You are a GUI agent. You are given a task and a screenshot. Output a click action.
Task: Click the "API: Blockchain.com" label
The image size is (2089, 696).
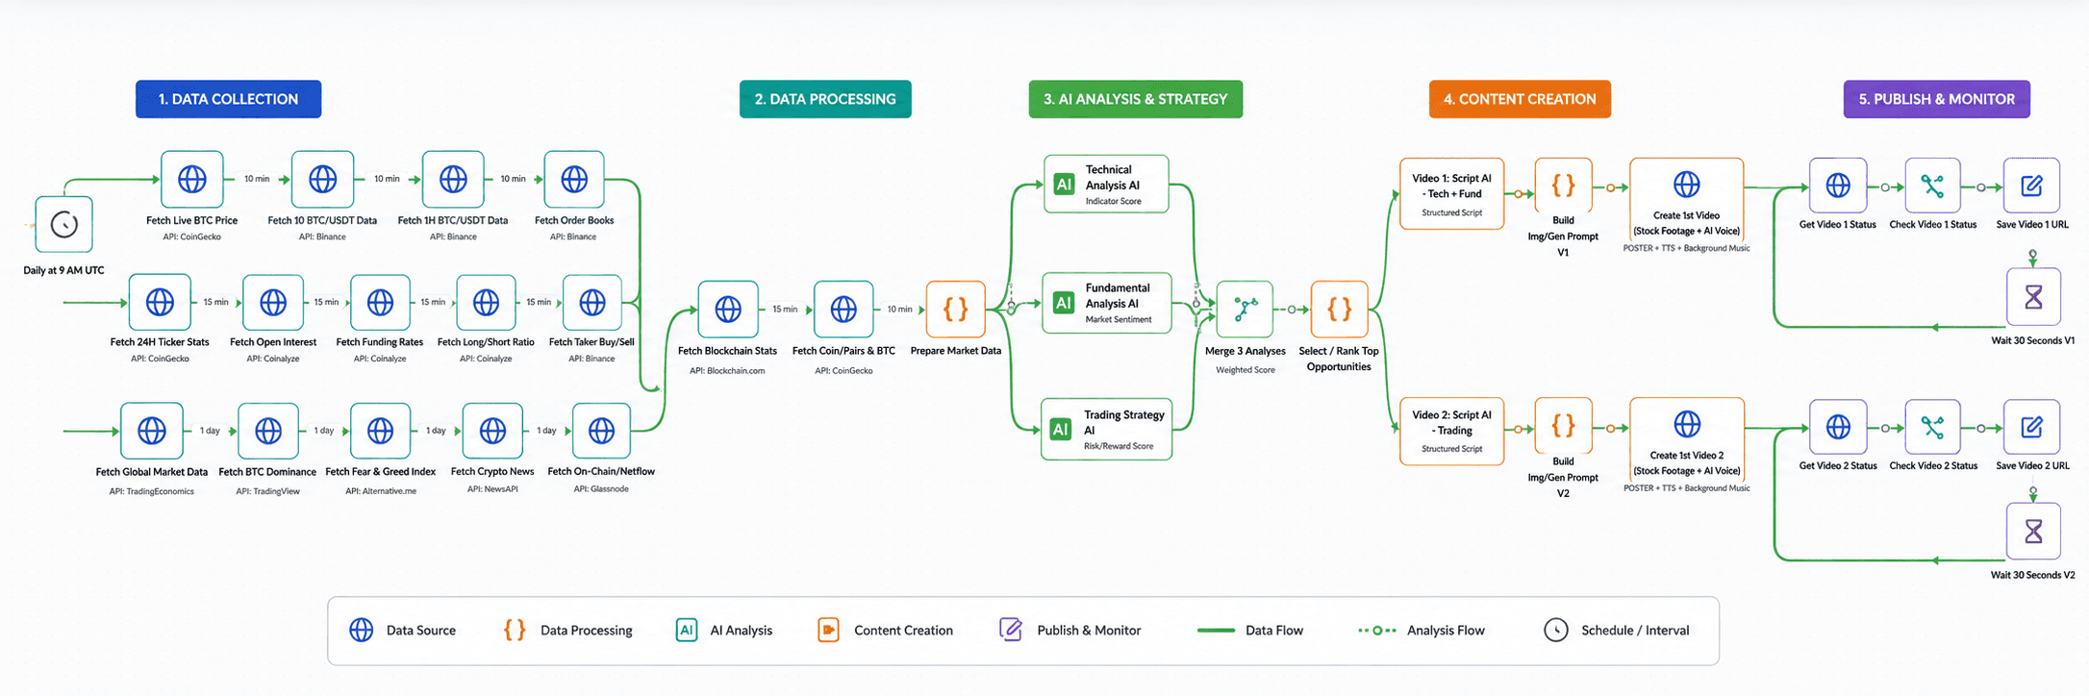(x=727, y=370)
